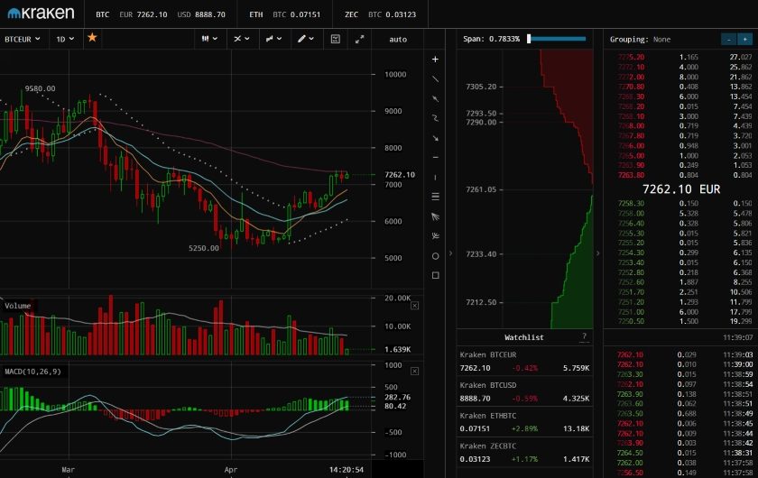Collapse panel with arrow left of depth chart
Viewport: 758px width, 478px height.
point(450,253)
